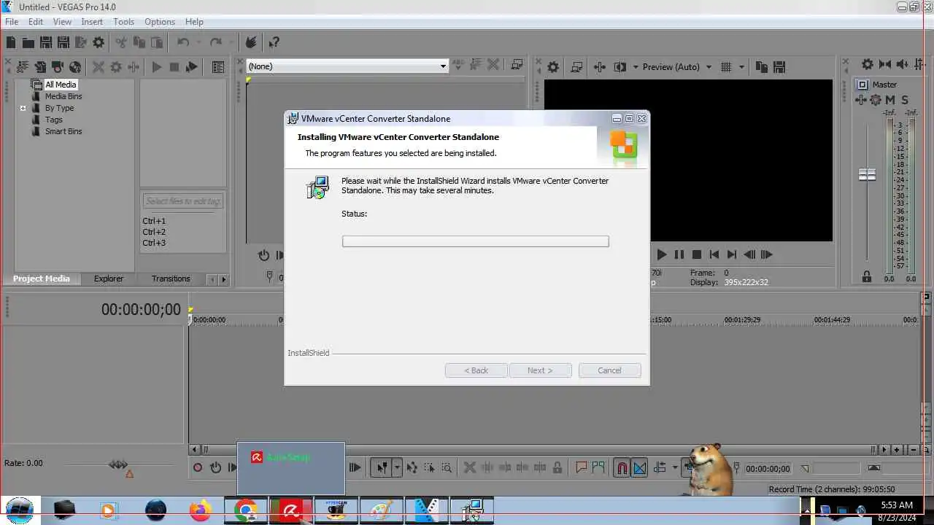Open split screen view dropdown arrow
The width and height of the screenshot is (934, 525).
pyautogui.click(x=635, y=66)
